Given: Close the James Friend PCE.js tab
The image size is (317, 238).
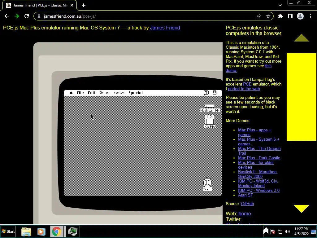Looking at the screenshot, I should [72, 5].
